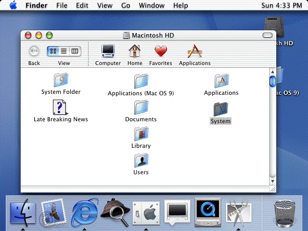Viewport: 308px width, 231px height.
Task: Open the Go menu
Action: (126, 5)
